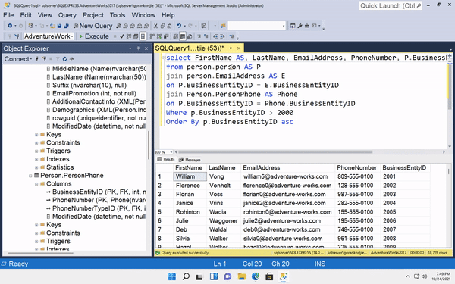The image size is (455, 284).
Task: Click the Decrease Indent icon
Action: tap(215, 36)
